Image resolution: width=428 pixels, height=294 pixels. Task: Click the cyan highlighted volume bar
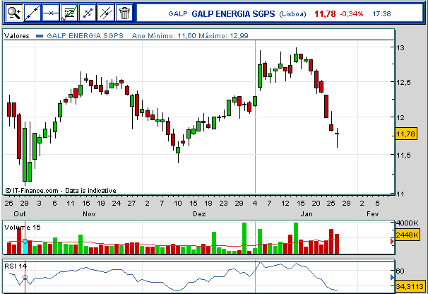click(25, 247)
